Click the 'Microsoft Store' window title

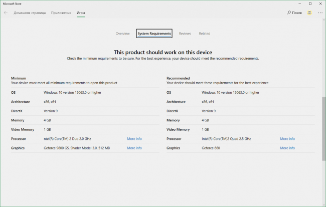[12, 4]
